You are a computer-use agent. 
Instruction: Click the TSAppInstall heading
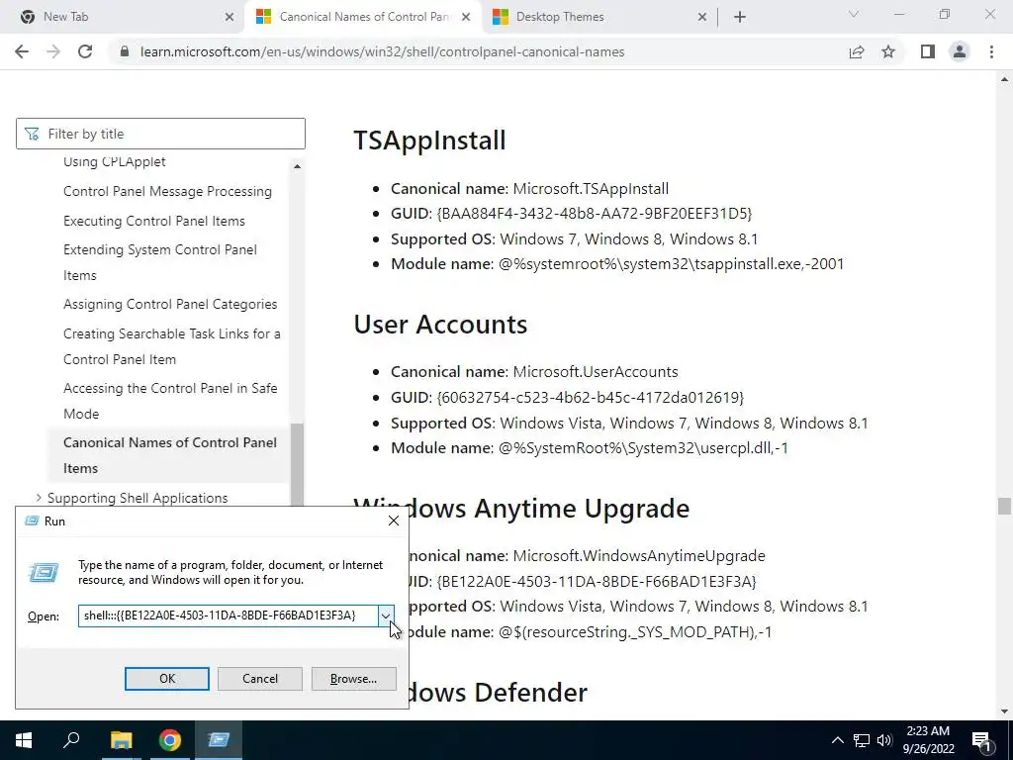(429, 141)
